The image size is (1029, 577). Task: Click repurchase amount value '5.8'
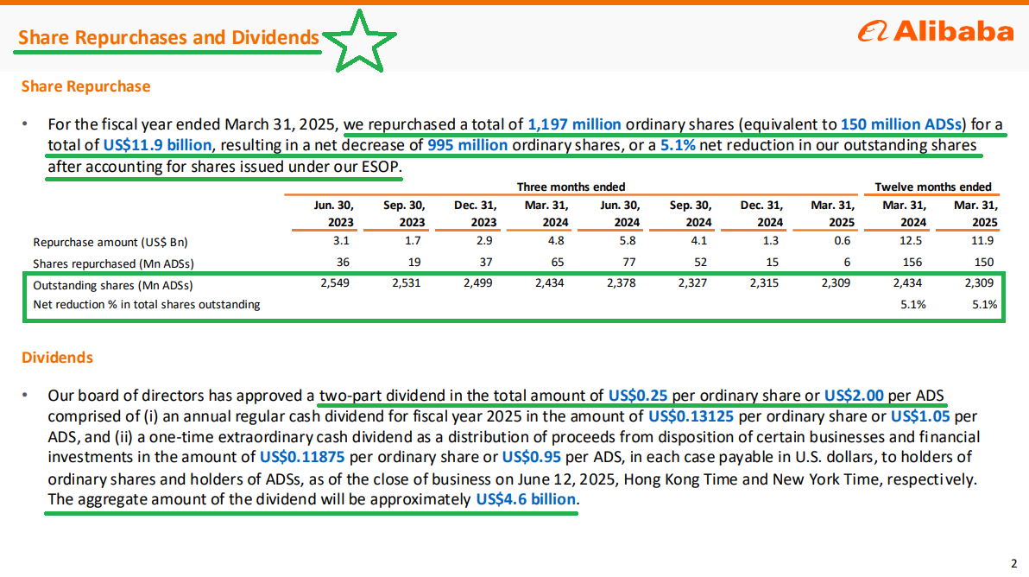[x=628, y=240]
